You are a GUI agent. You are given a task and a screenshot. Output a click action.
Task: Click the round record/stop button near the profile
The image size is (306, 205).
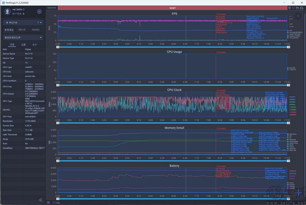(39, 12)
